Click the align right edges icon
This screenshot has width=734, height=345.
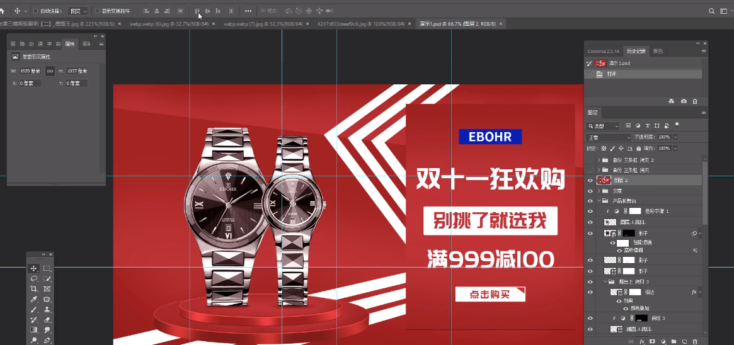167,11
